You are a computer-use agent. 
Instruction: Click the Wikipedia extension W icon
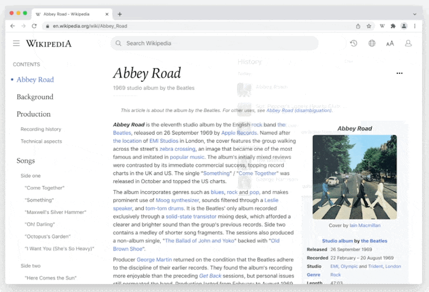[x=382, y=26]
